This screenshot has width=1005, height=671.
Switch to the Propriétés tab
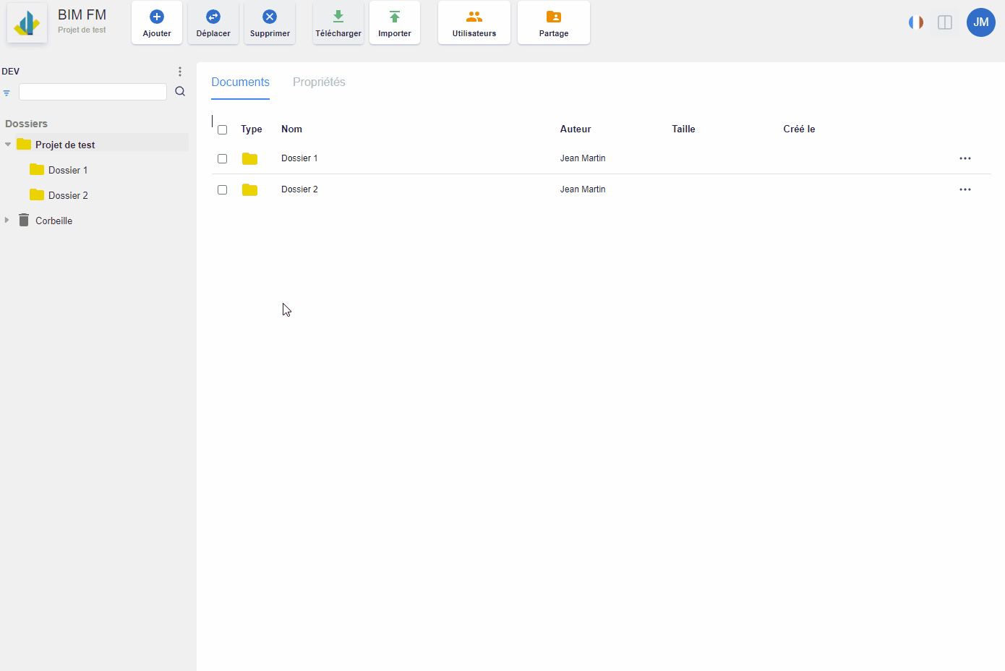(319, 82)
